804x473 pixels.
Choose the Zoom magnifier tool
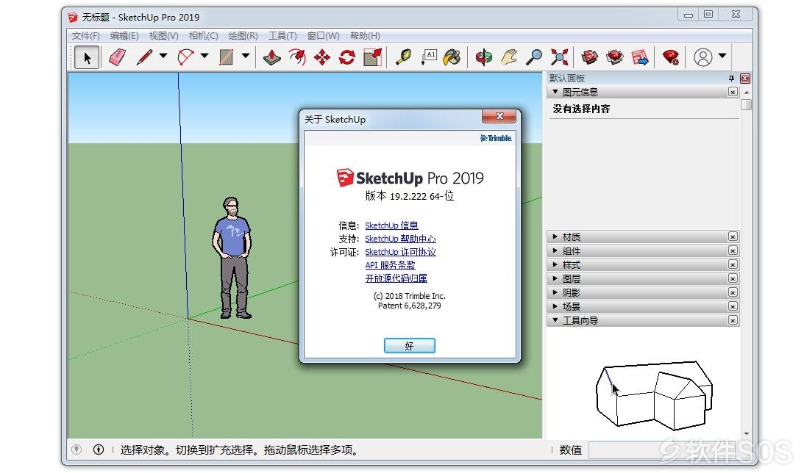534,57
